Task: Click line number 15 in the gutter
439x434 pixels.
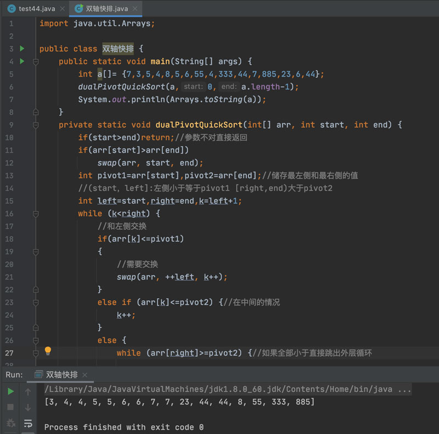Action: pyautogui.click(x=9, y=201)
